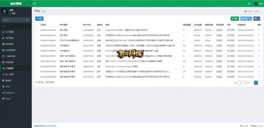Viewport: 264px width, 128px height.
Task: Click into the sidebar Search field
Action: [13, 20]
